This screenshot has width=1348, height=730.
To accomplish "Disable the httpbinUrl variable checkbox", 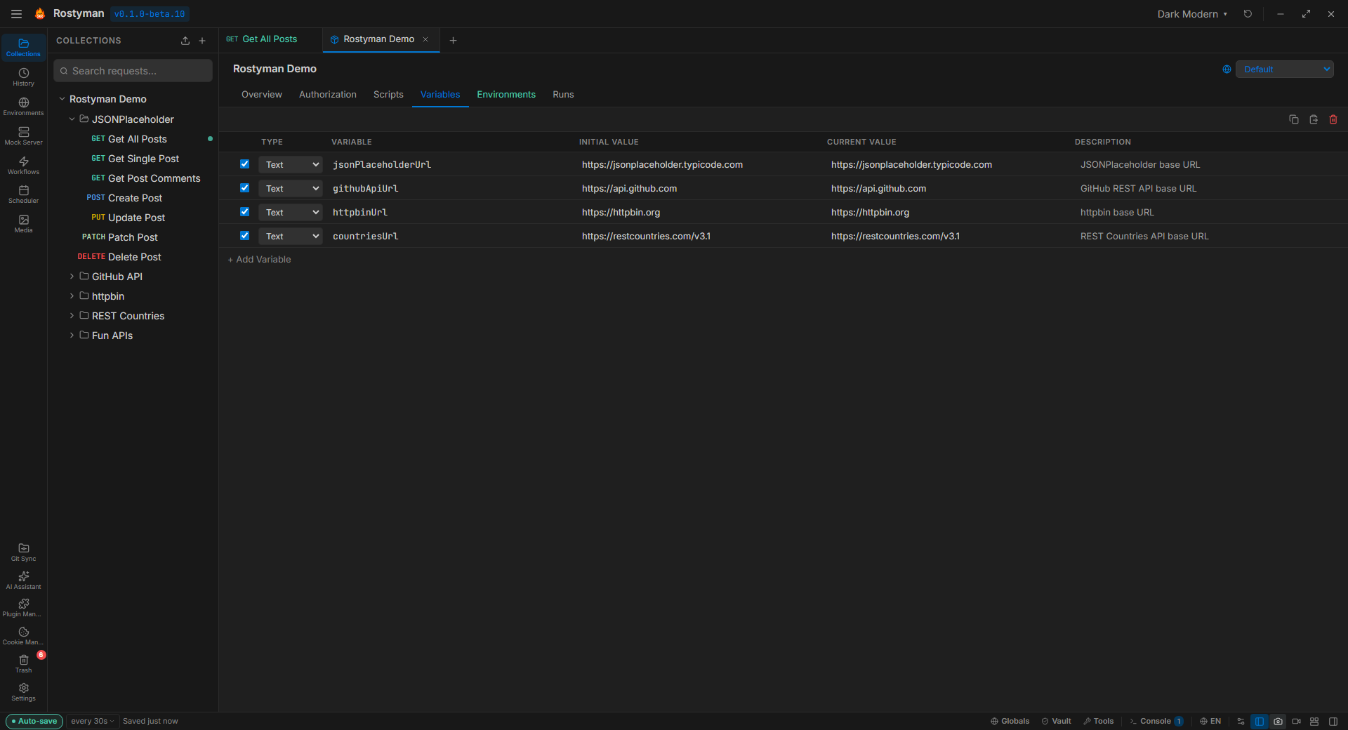I will 244,212.
